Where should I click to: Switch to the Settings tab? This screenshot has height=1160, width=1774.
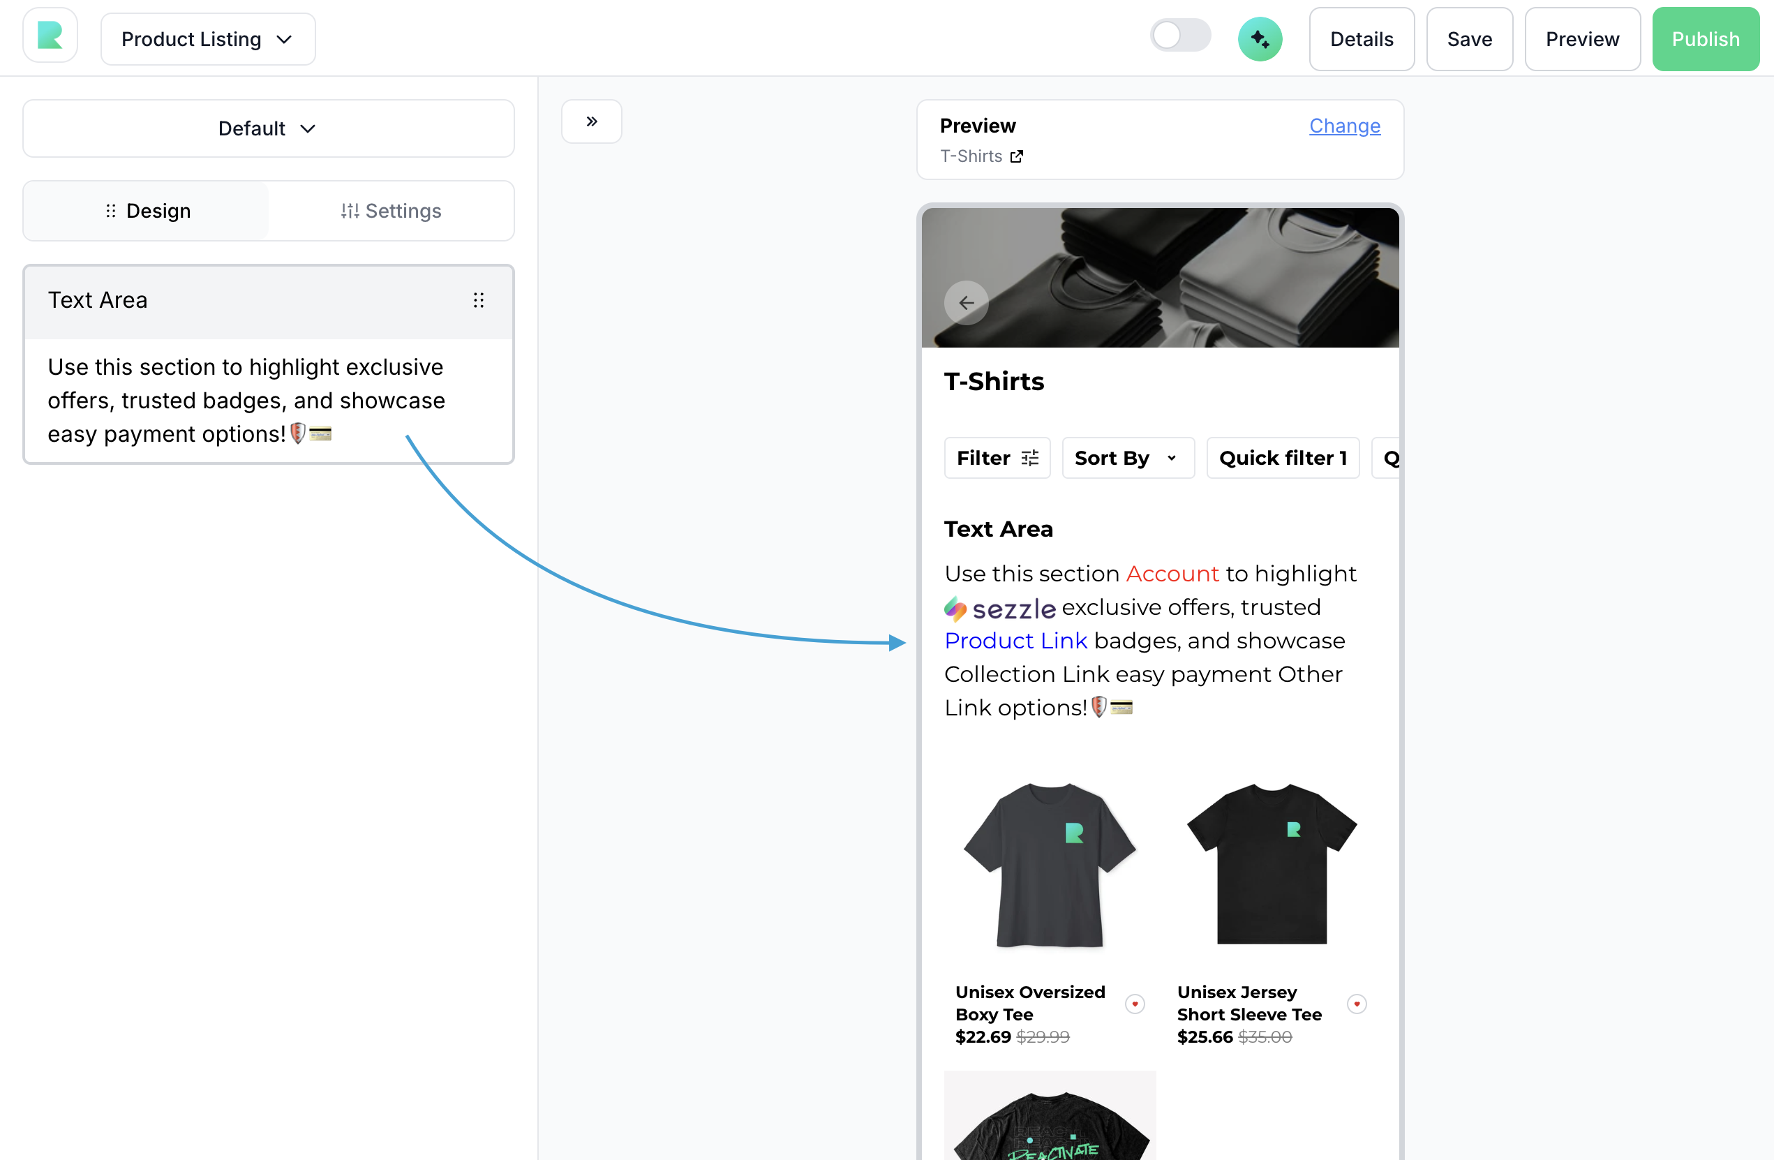click(392, 211)
